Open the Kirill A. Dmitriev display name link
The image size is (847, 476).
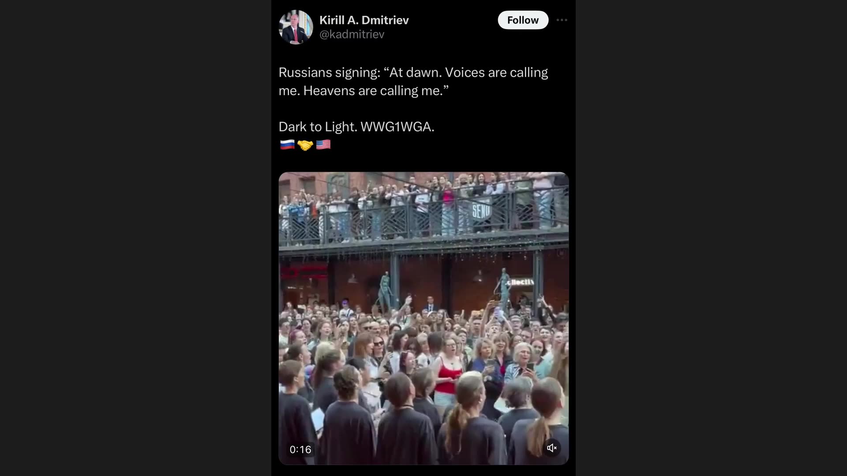coord(364,20)
